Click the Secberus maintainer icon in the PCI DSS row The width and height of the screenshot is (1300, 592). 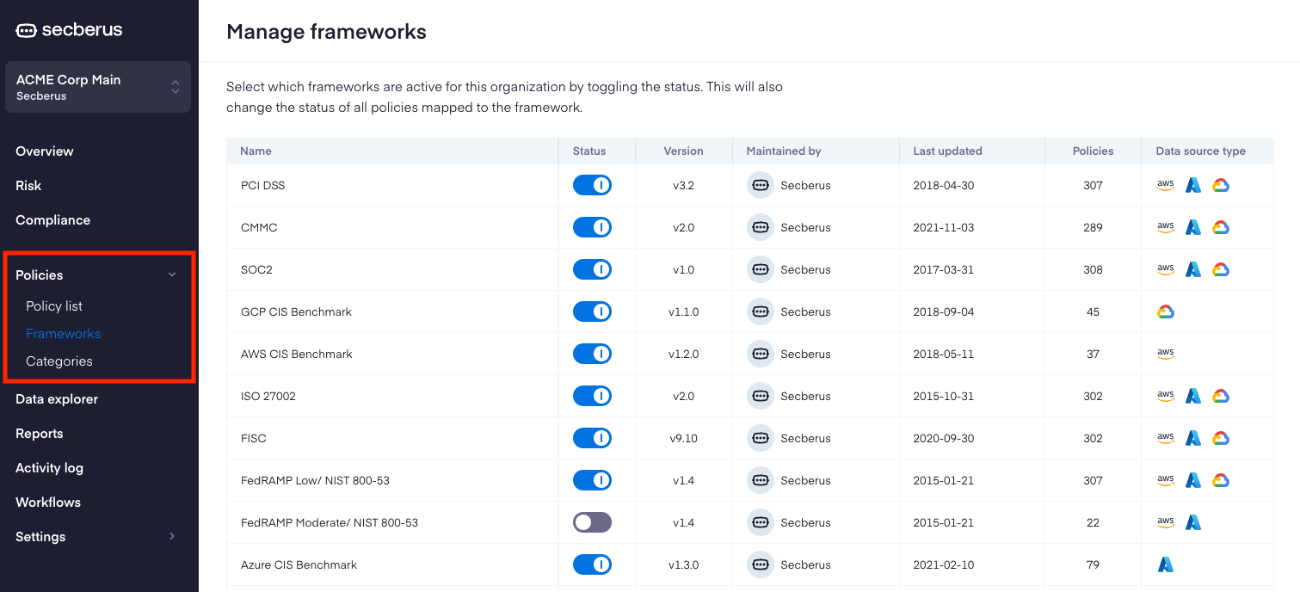pos(761,185)
